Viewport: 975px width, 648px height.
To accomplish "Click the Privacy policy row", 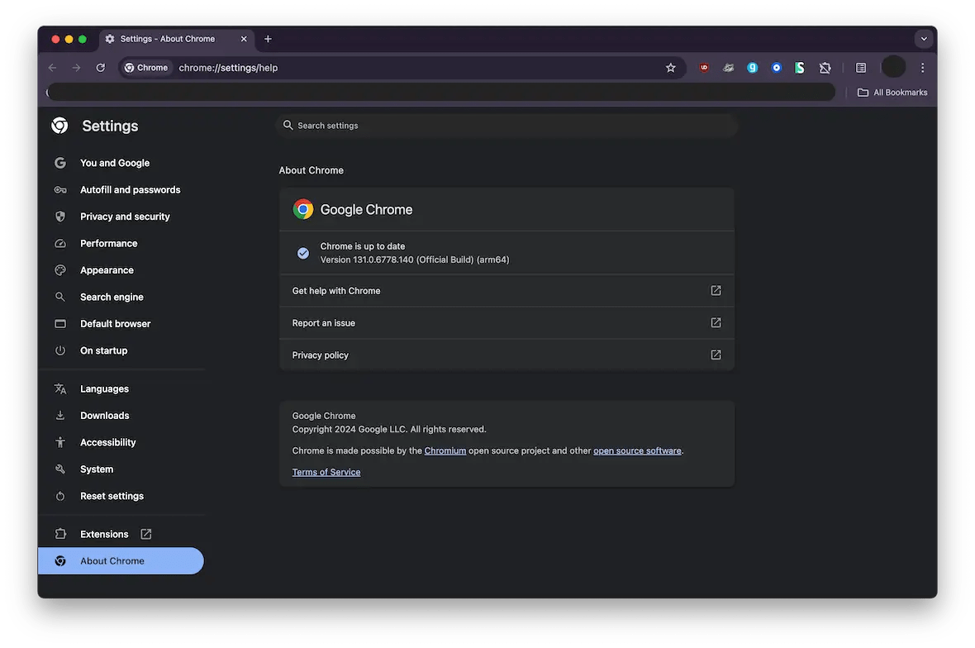I will tap(507, 355).
